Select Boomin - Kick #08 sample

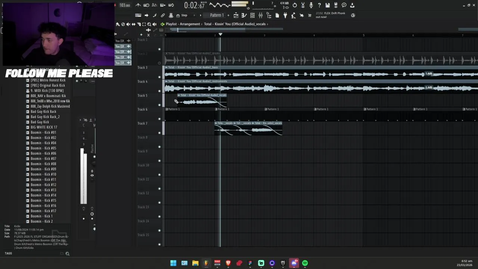[43, 164]
